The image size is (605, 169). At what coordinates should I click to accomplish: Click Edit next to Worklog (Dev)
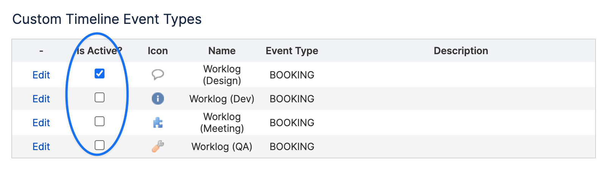[41, 99]
